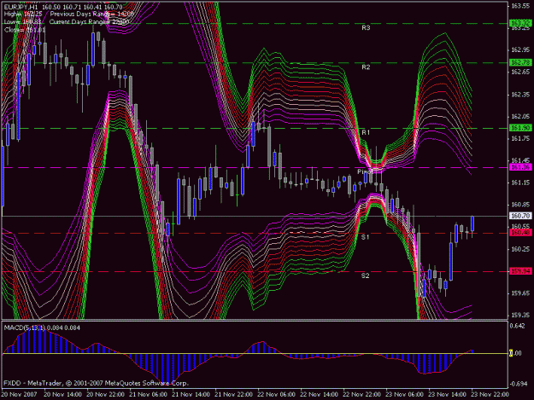
Task: Click the 160.25 price axis value
Action: click(520, 249)
